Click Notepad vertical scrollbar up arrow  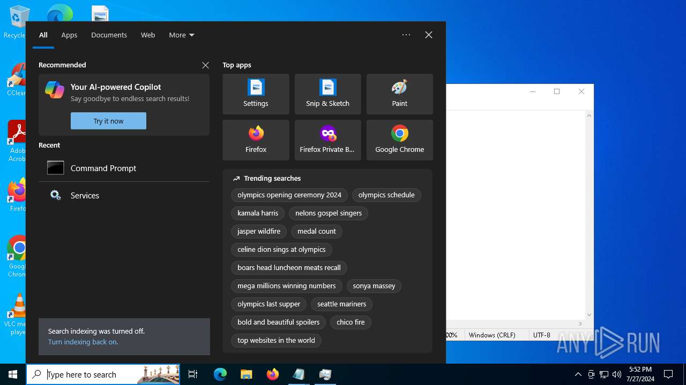pos(589,115)
